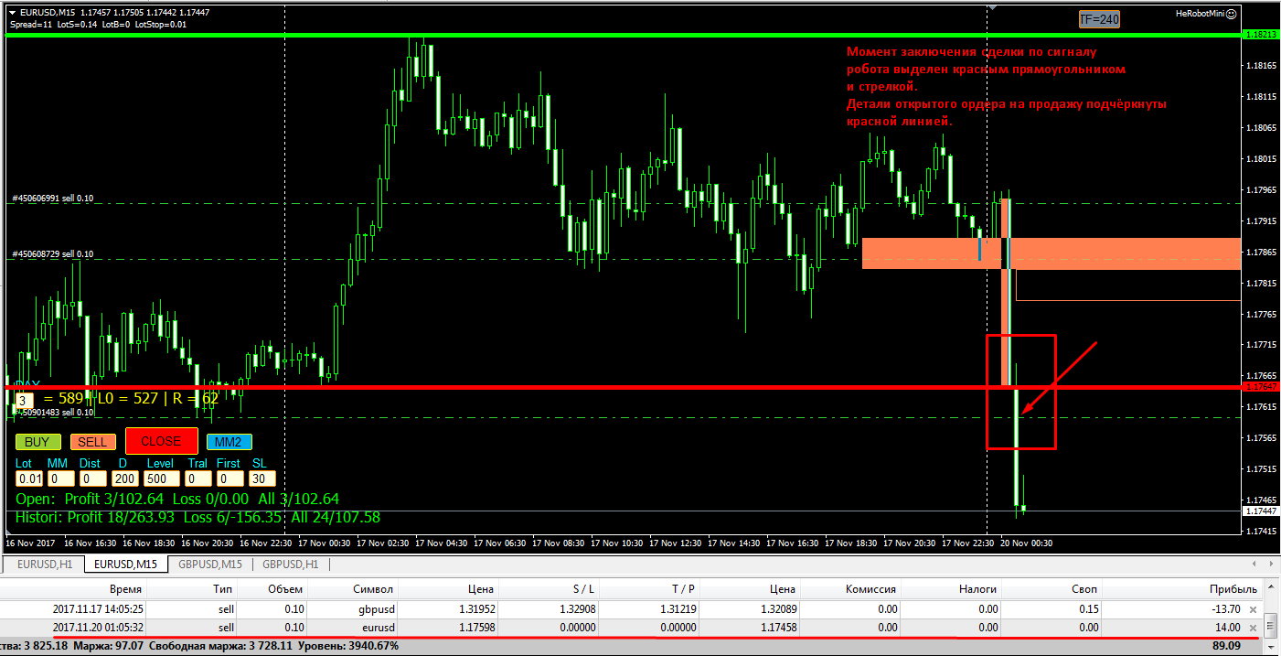The image size is (1281, 656).
Task: Open the GBPUSD,M15 chart tab
Action: pos(210,565)
